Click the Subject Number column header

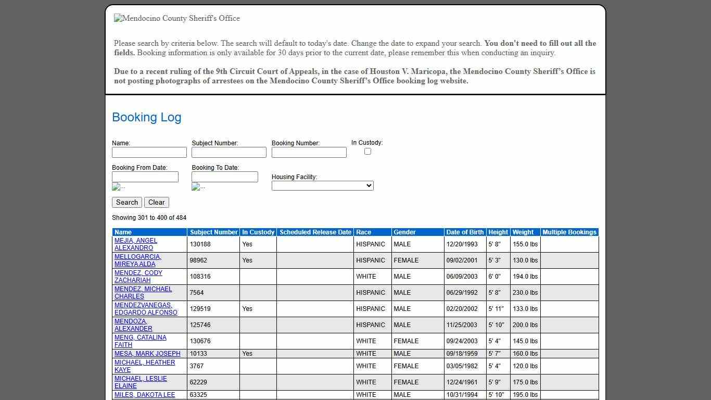tap(213, 232)
